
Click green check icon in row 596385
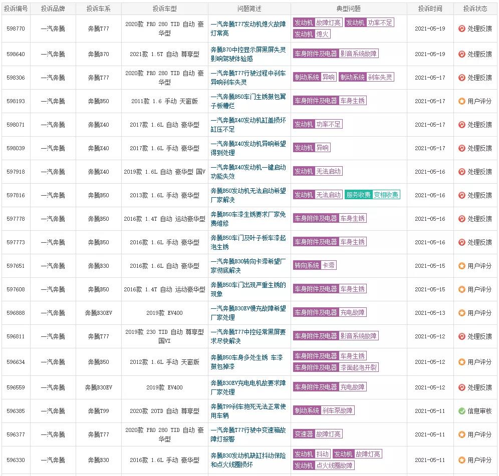(x=461, y=411)
